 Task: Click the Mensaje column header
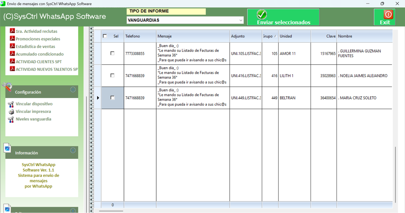193,36
